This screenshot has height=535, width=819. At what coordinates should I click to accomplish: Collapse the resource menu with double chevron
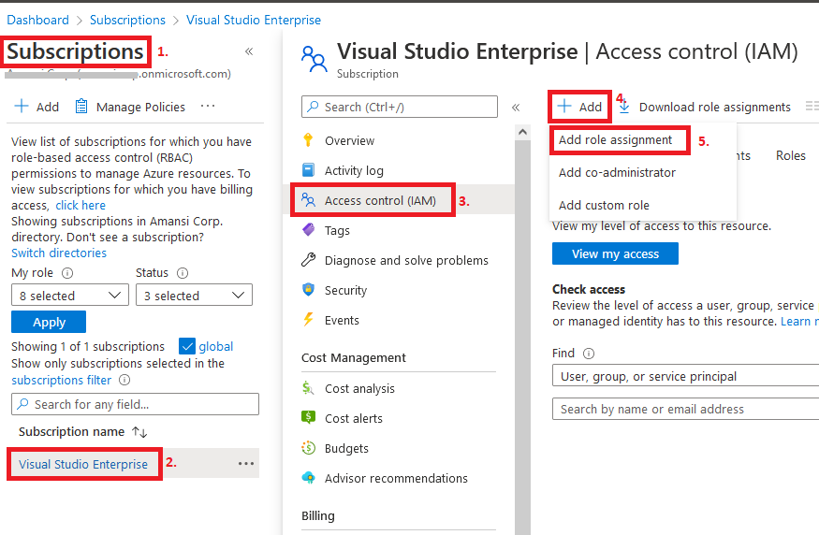(516, 107)
